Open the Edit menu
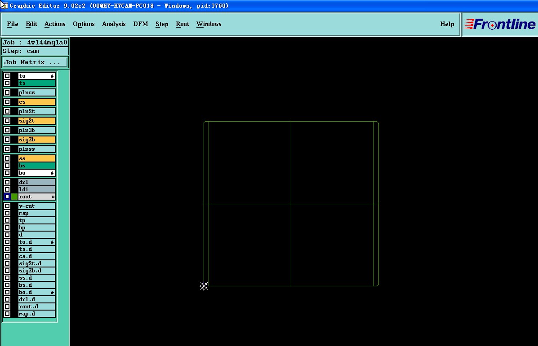This screenshot has width=538, height=346. coord(31,24)
